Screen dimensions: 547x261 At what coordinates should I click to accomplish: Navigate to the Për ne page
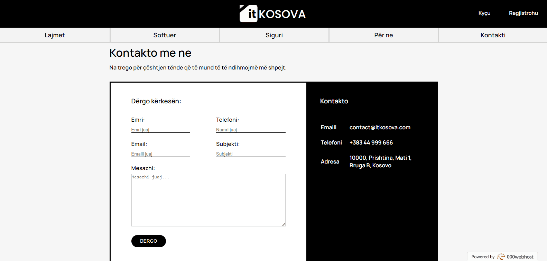click(383, 35)
